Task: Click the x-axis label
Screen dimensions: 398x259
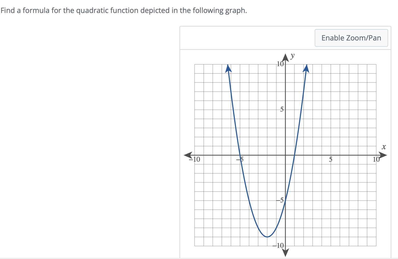Action: point(384,147)
